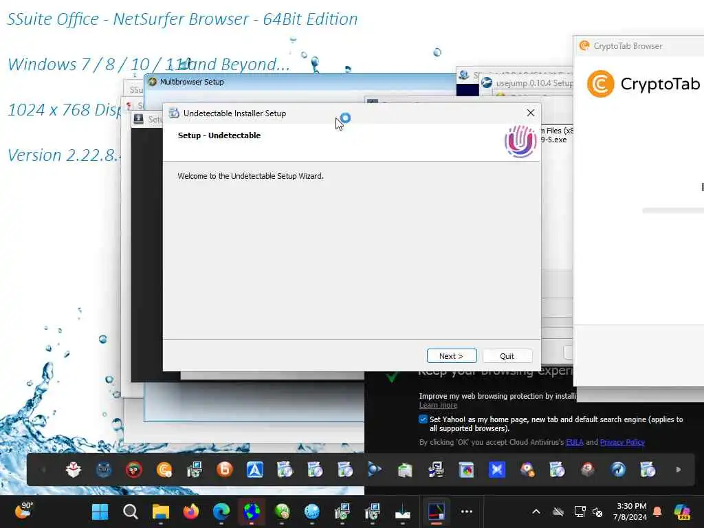Screen dimensions: 704x528
Task: Show more taskbar apps with the ellipsis
Action: tap(467, 511)
